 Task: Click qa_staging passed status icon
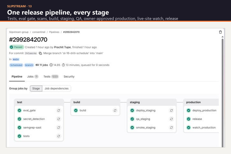(132, 119)
